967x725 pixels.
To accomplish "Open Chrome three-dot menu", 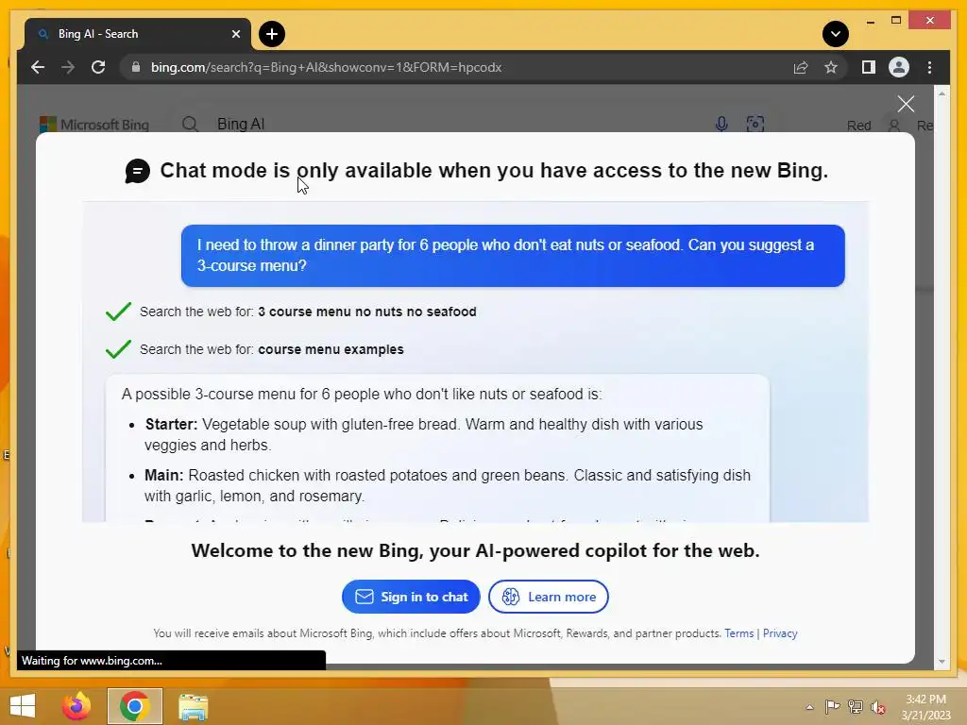I will (929, 67).
